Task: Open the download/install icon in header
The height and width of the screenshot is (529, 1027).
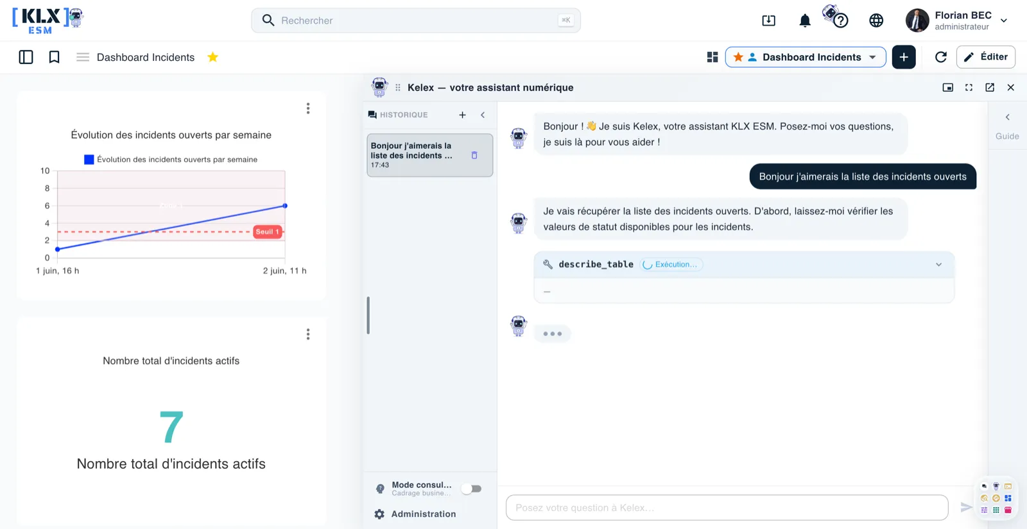Action: [768, 21]
